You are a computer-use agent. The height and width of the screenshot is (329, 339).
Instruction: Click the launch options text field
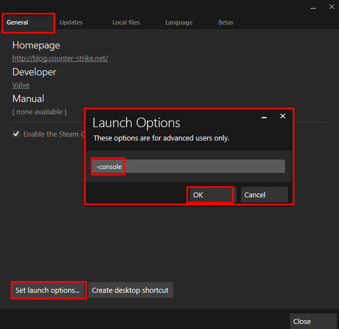click(x=189, y=166)
